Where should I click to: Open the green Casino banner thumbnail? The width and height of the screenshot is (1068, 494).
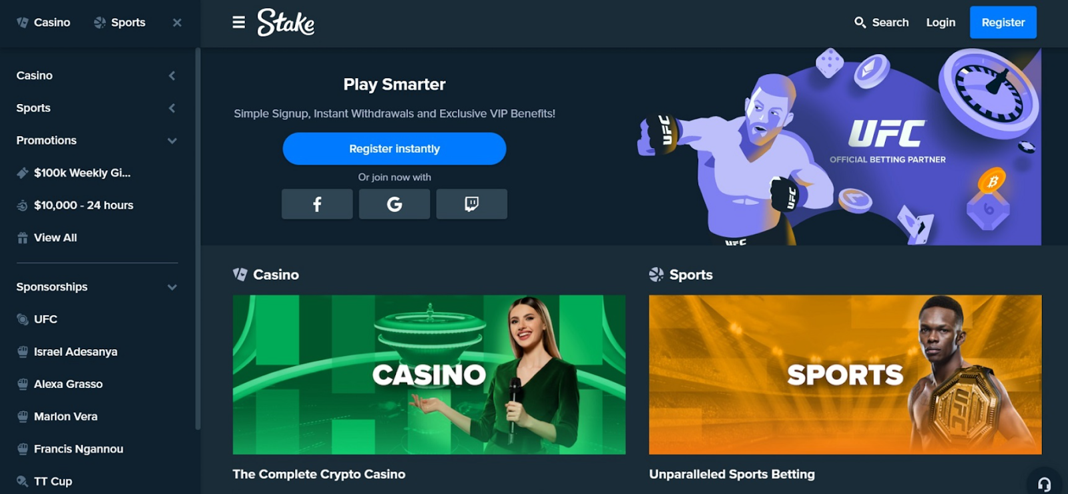[429, 375]
